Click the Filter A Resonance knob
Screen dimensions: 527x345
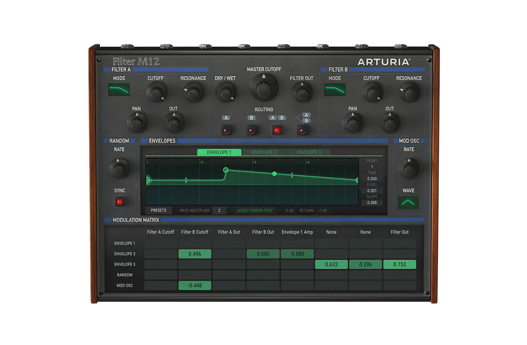pyautogui.click(x=193, y=93)
